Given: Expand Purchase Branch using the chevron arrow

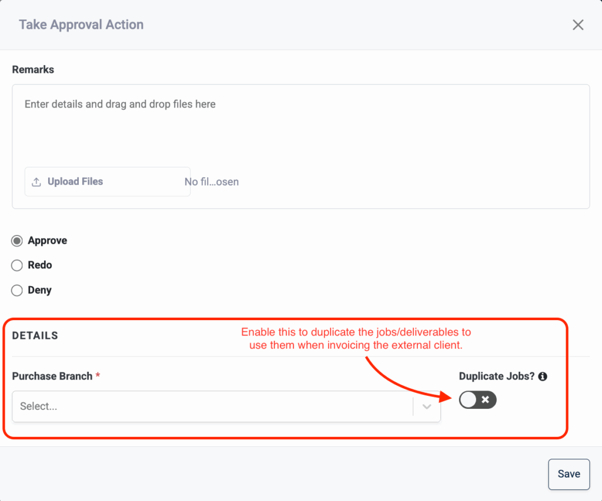Looking at the screenshot, I should [427, 406].
